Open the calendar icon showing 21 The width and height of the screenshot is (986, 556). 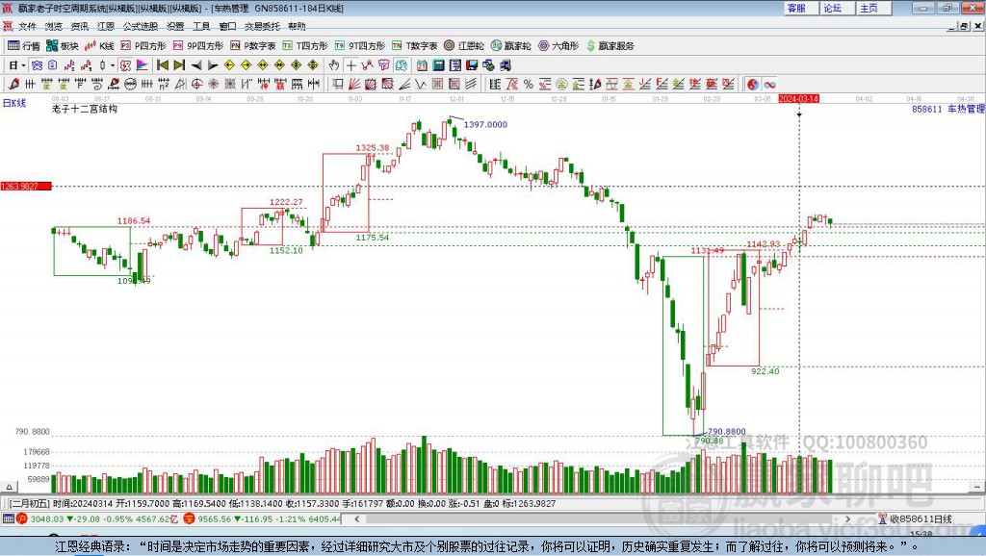(x=422, y=65)
